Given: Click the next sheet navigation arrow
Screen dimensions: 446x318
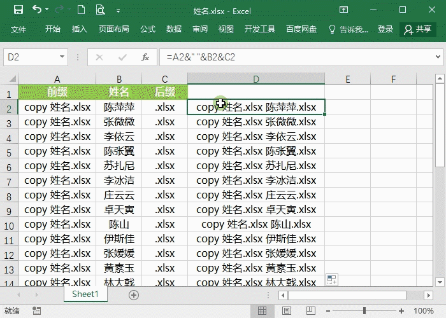Looking at the screenshot, I should coord(37,295).
